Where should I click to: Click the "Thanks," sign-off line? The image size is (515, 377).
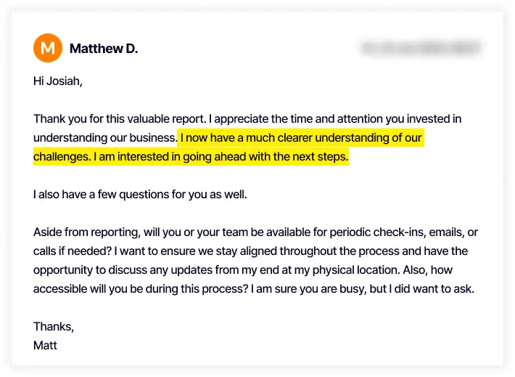tap(54, 327)
